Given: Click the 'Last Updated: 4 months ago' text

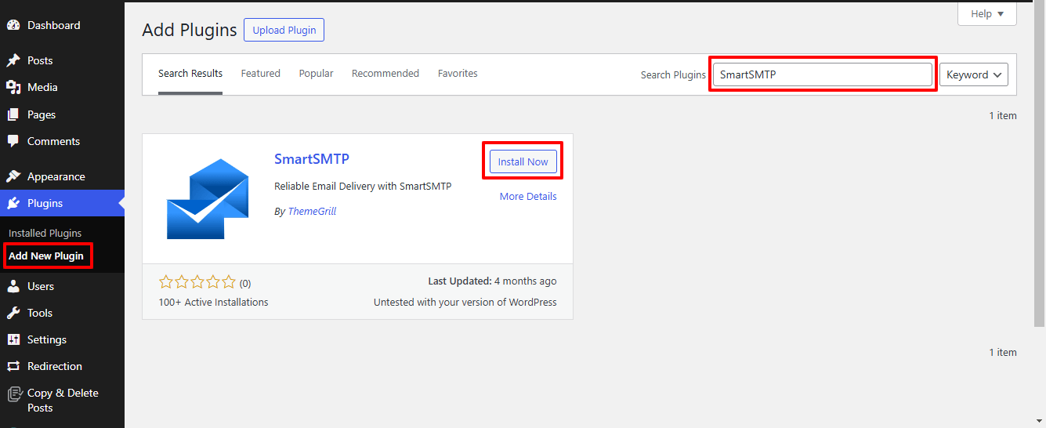Looking at the screenshot, I should pos(492,281).
